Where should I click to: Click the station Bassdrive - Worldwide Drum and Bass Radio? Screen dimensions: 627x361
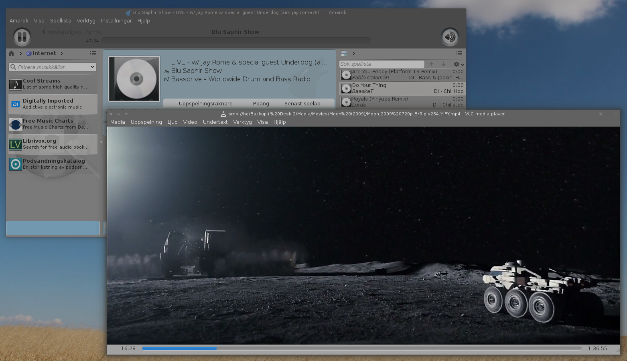241,79
